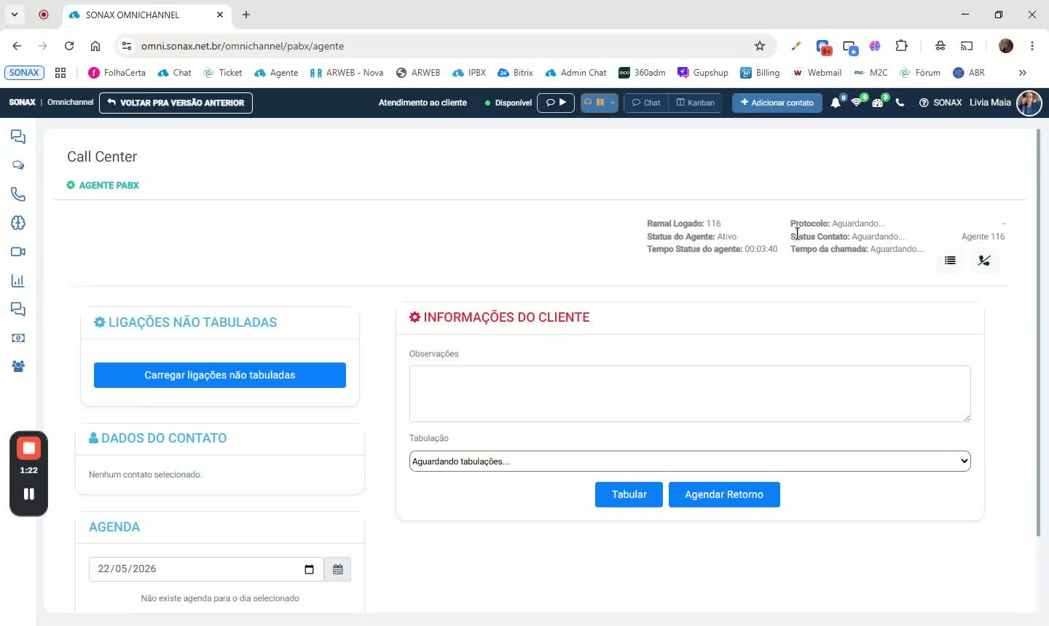Screen dimensions: 1049x626
Task: Close the SONAX OMNICHANNEL tab
Action: [220, 15]
